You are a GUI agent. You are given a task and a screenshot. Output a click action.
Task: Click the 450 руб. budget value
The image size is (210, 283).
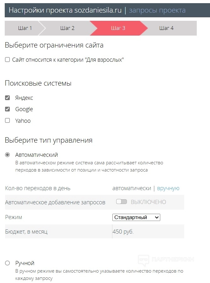coord(123,232)
